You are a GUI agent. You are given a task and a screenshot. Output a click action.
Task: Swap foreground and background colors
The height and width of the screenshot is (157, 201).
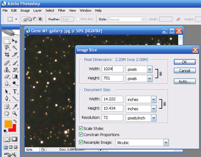point(15,121)
